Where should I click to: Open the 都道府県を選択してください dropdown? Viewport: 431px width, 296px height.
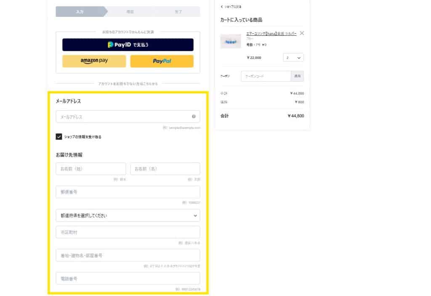click(x=128, y=216)
